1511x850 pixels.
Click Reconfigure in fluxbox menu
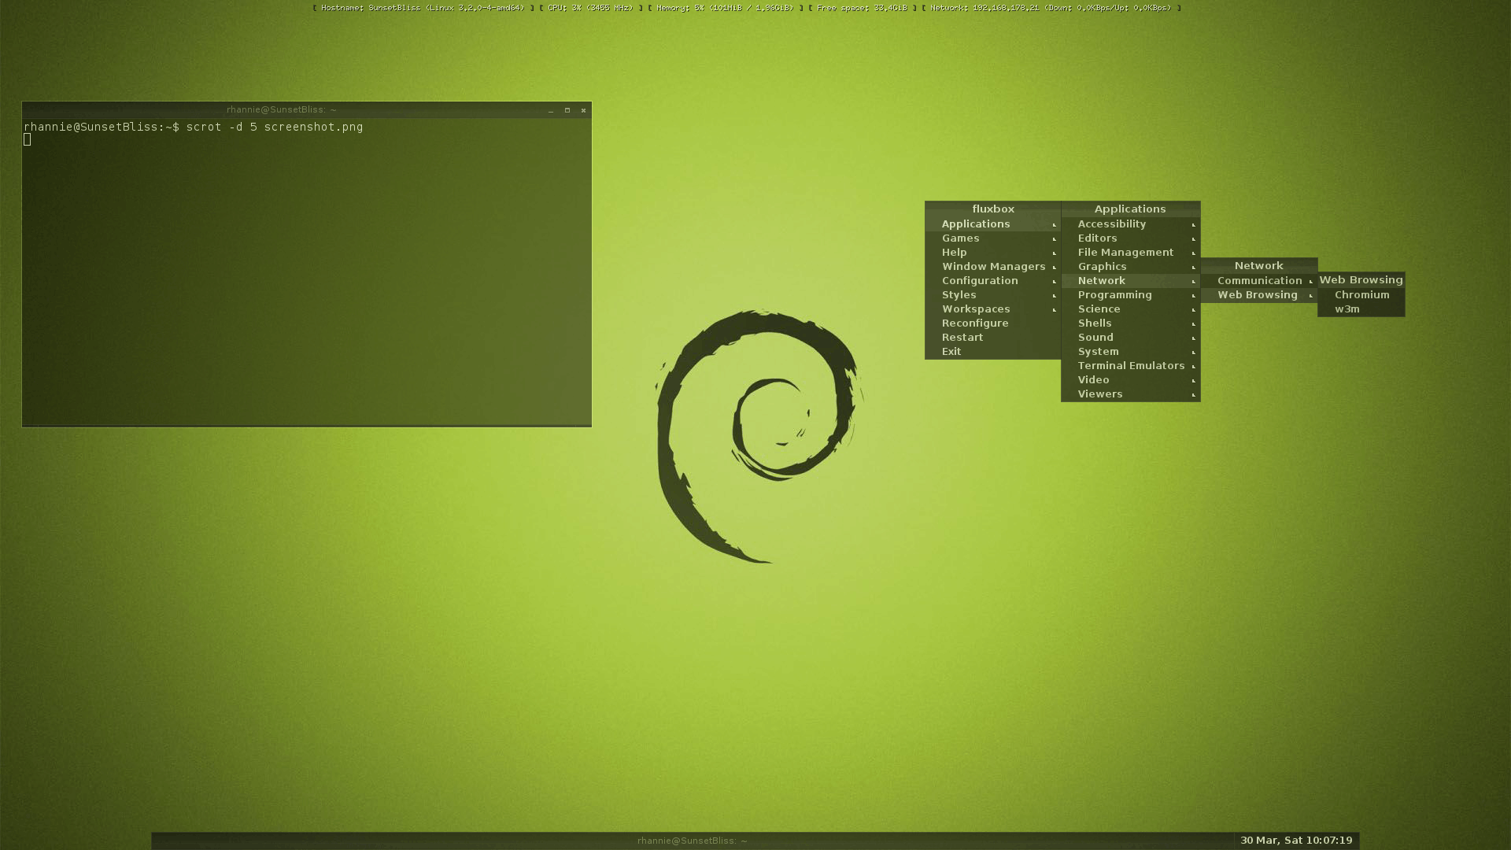[x=974, y=323]
